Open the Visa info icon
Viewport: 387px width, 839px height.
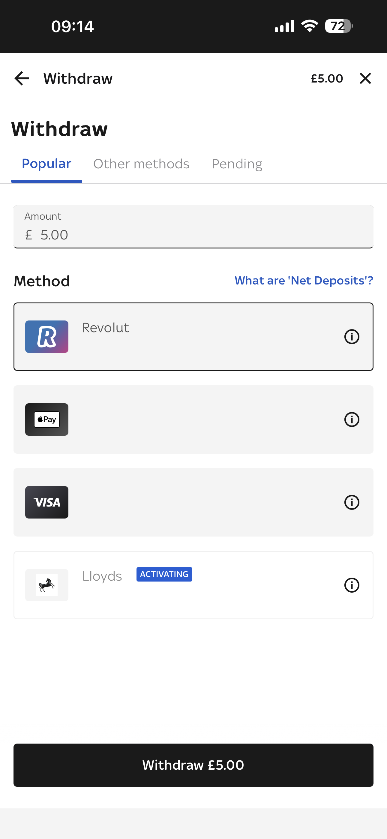(x=352, y=502)
